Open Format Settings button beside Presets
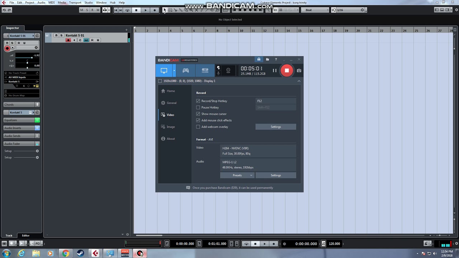The height and width of the screenshot is (258, 459). click(276, 175)
